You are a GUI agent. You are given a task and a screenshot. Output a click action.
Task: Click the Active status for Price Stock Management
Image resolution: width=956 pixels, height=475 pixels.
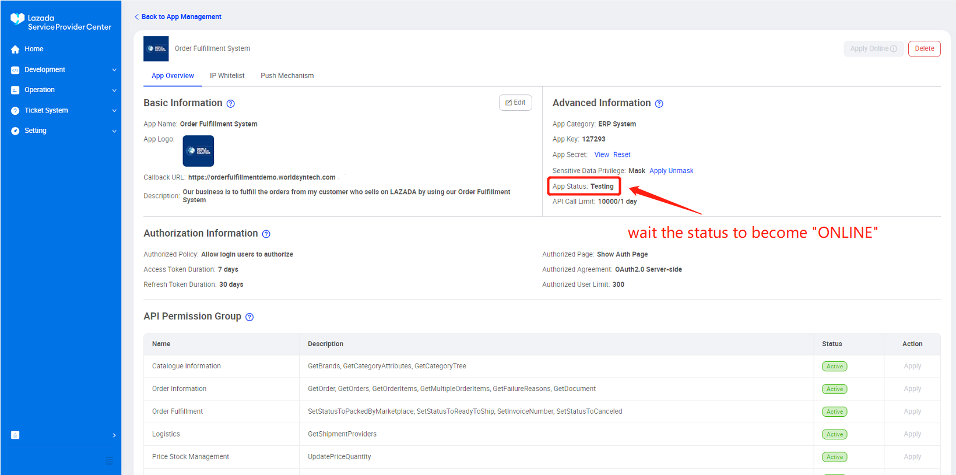point(835,458)
